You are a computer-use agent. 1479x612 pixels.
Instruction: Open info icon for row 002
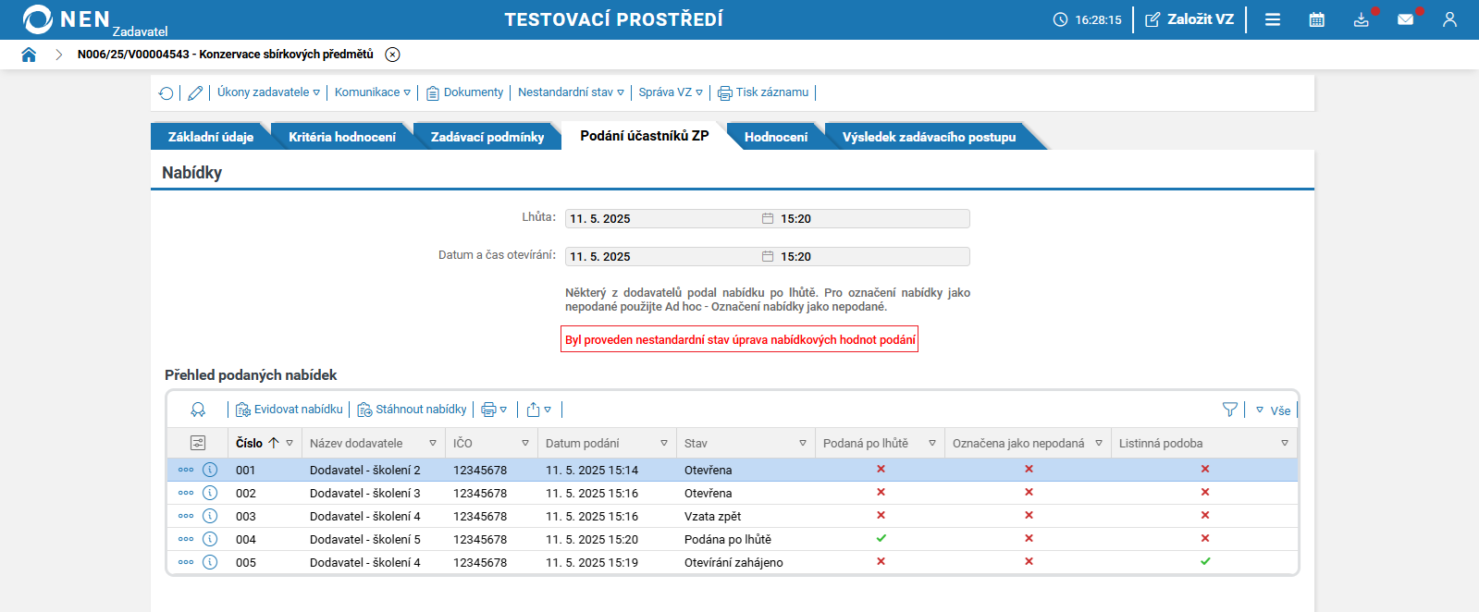pos(210,493)
